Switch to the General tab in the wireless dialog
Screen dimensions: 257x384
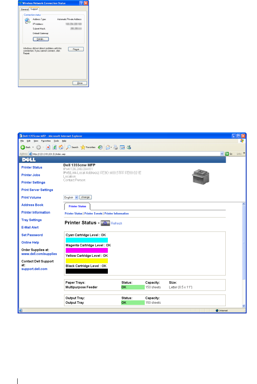point(24,9)
